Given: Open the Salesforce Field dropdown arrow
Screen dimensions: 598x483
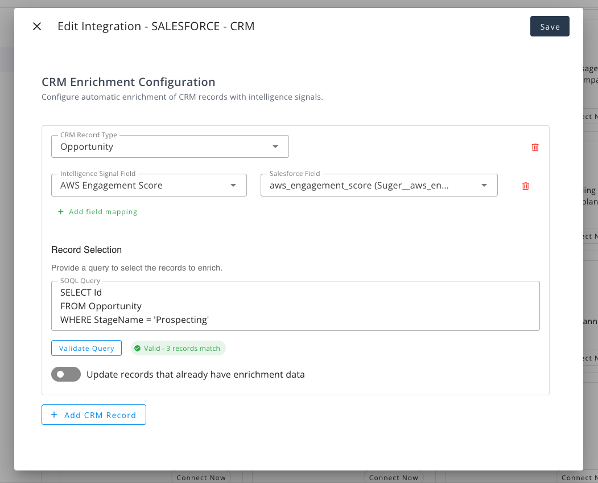Looking at the screenshot, I should 484,186.
